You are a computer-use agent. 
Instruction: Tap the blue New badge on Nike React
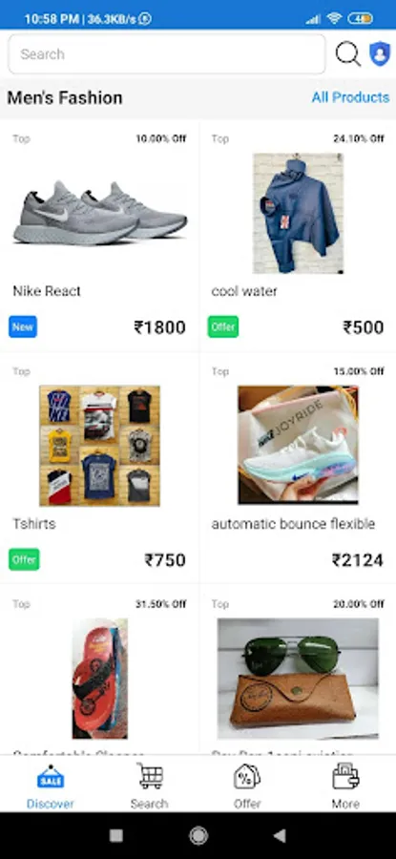pos(23,327)
